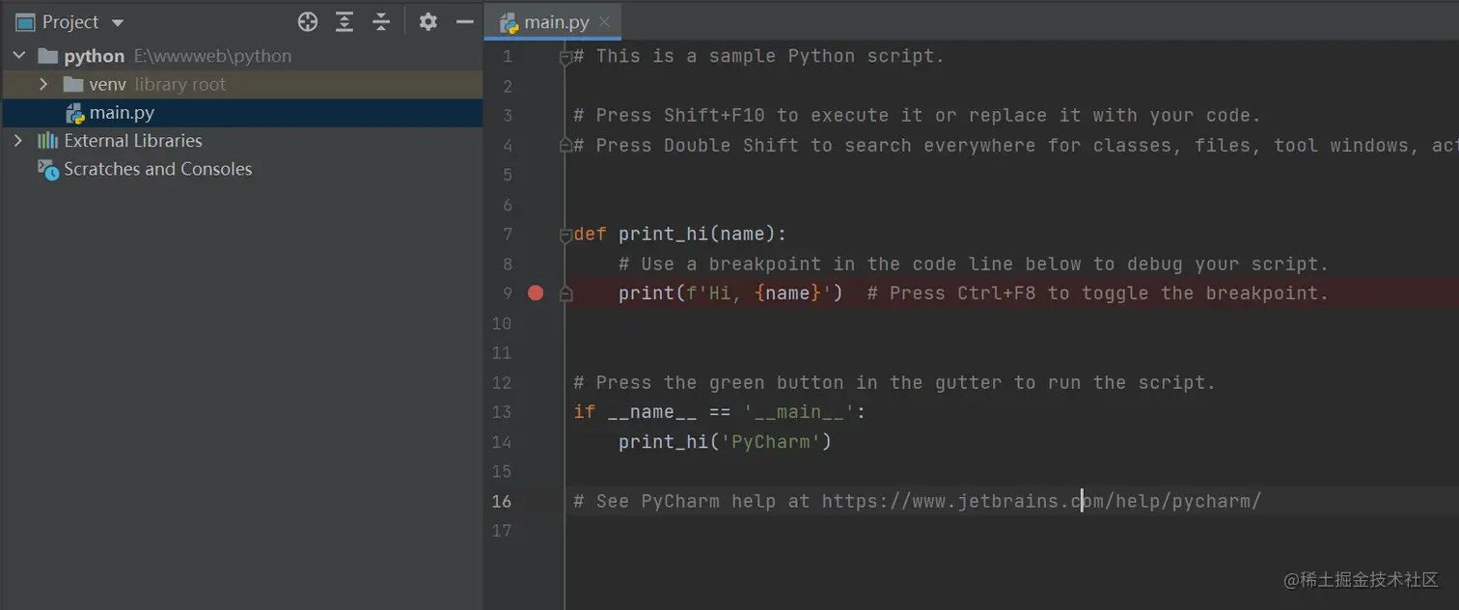
Task: Click "if __name__ == '__main__':" line
Action: click(x=720, y=412)
